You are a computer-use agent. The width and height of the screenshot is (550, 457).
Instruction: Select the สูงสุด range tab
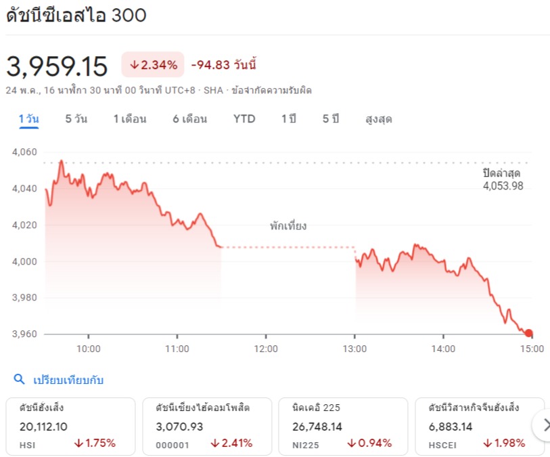(378, 119)
